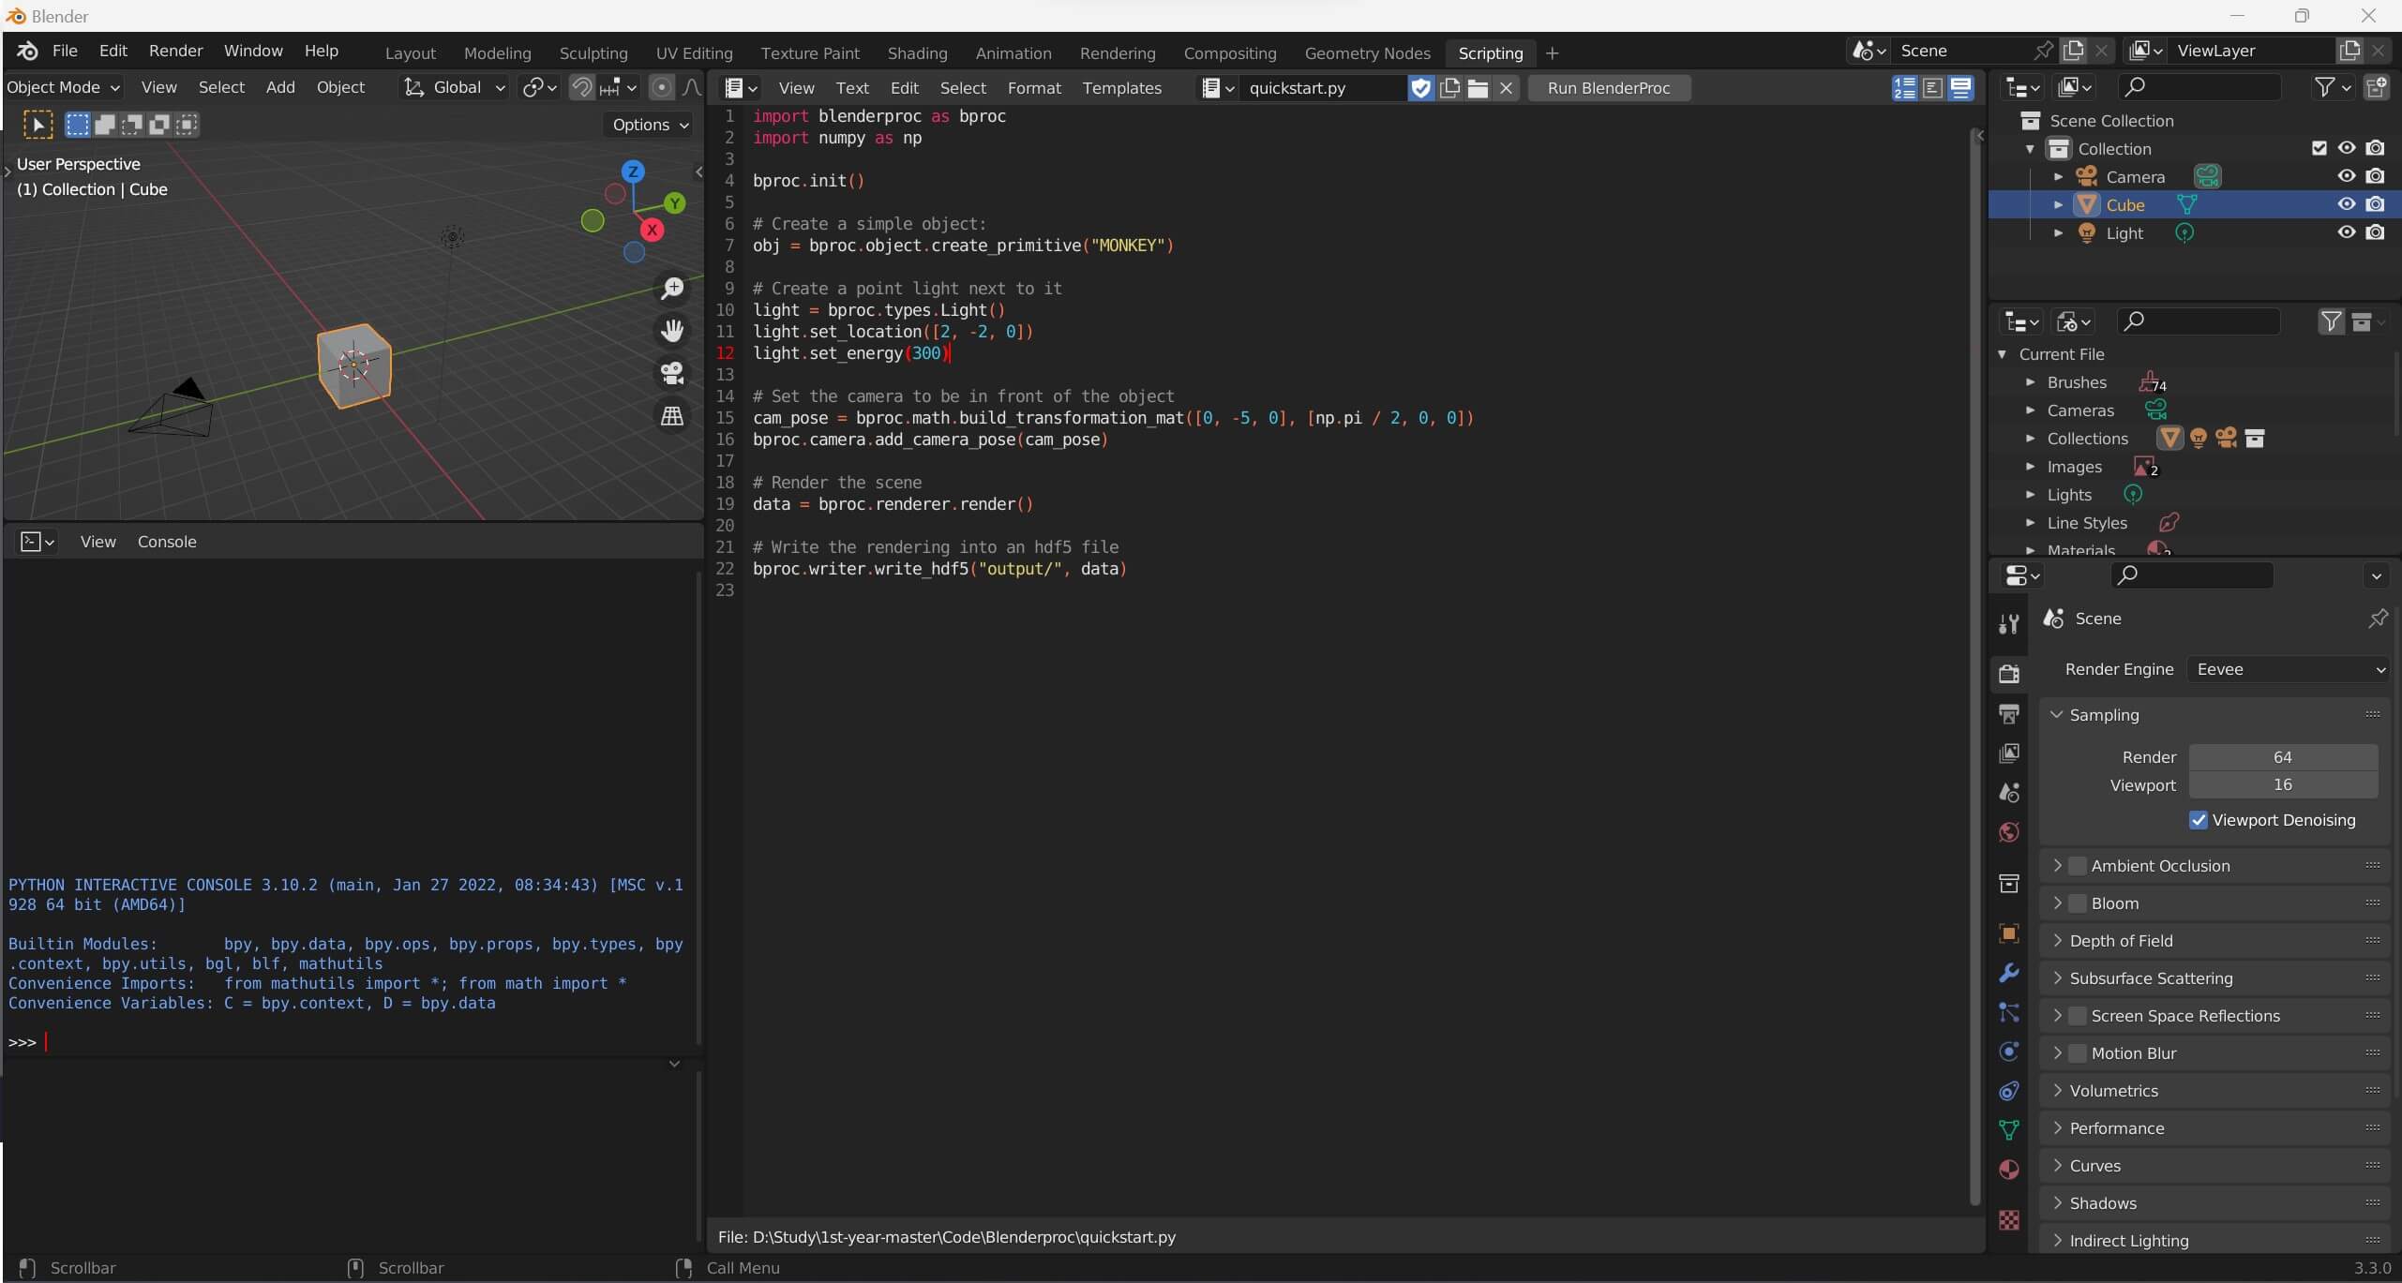Open the Render menu in top bar
Screen dimensions: 2402x1283
(x=175, y=51)
